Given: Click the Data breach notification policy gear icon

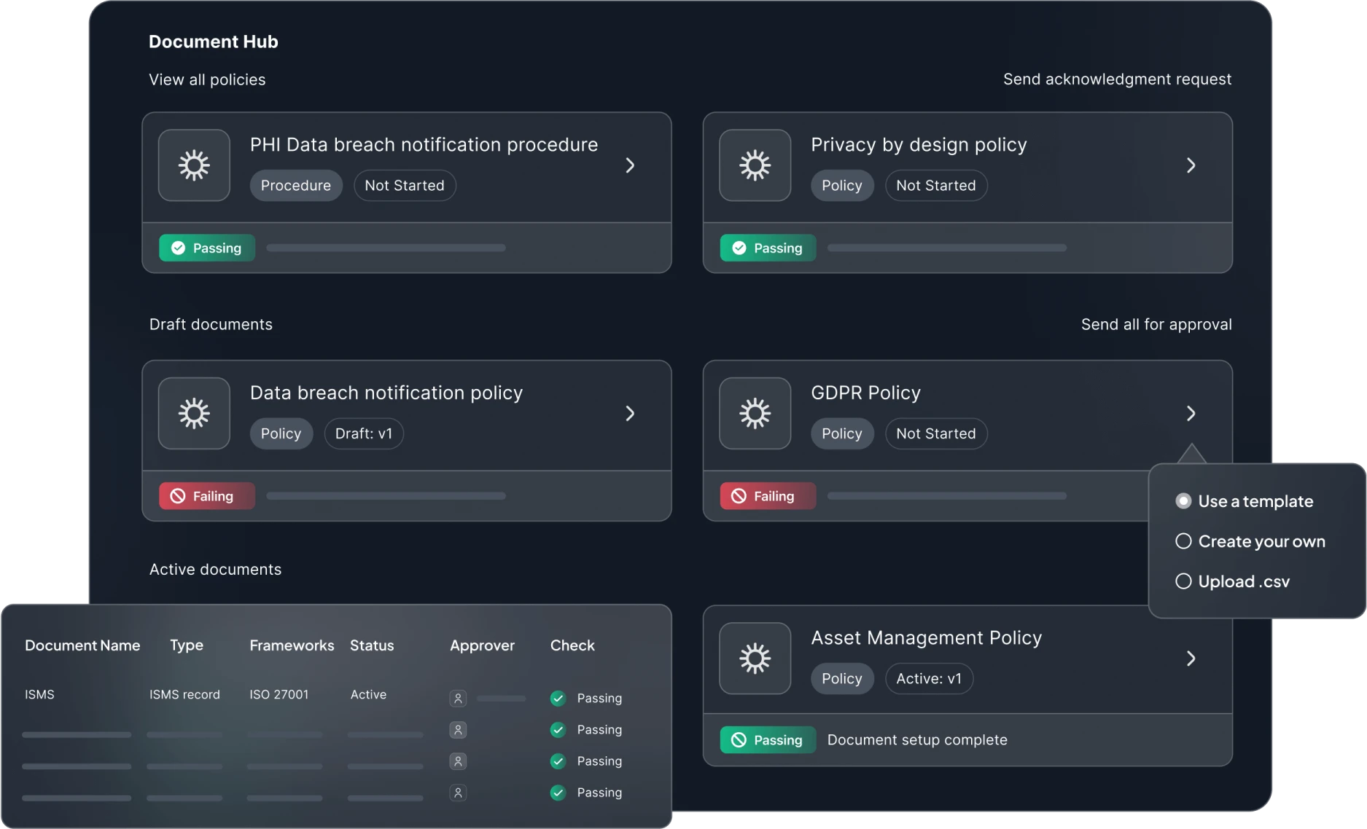Looking at the screenshot, I should tap(194, 413).
